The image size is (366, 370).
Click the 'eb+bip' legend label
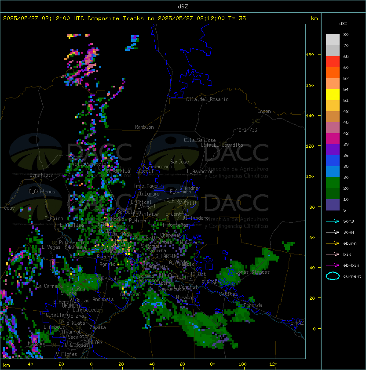[x=351, y=265]
